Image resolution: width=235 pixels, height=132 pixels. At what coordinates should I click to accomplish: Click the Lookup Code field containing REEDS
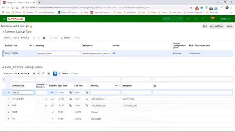tap(23, 92)
